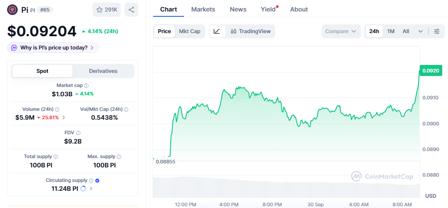Set chart range to 1M
This screenshot has width=448, height=208.
pyautogui.click(x=391, y=31)
